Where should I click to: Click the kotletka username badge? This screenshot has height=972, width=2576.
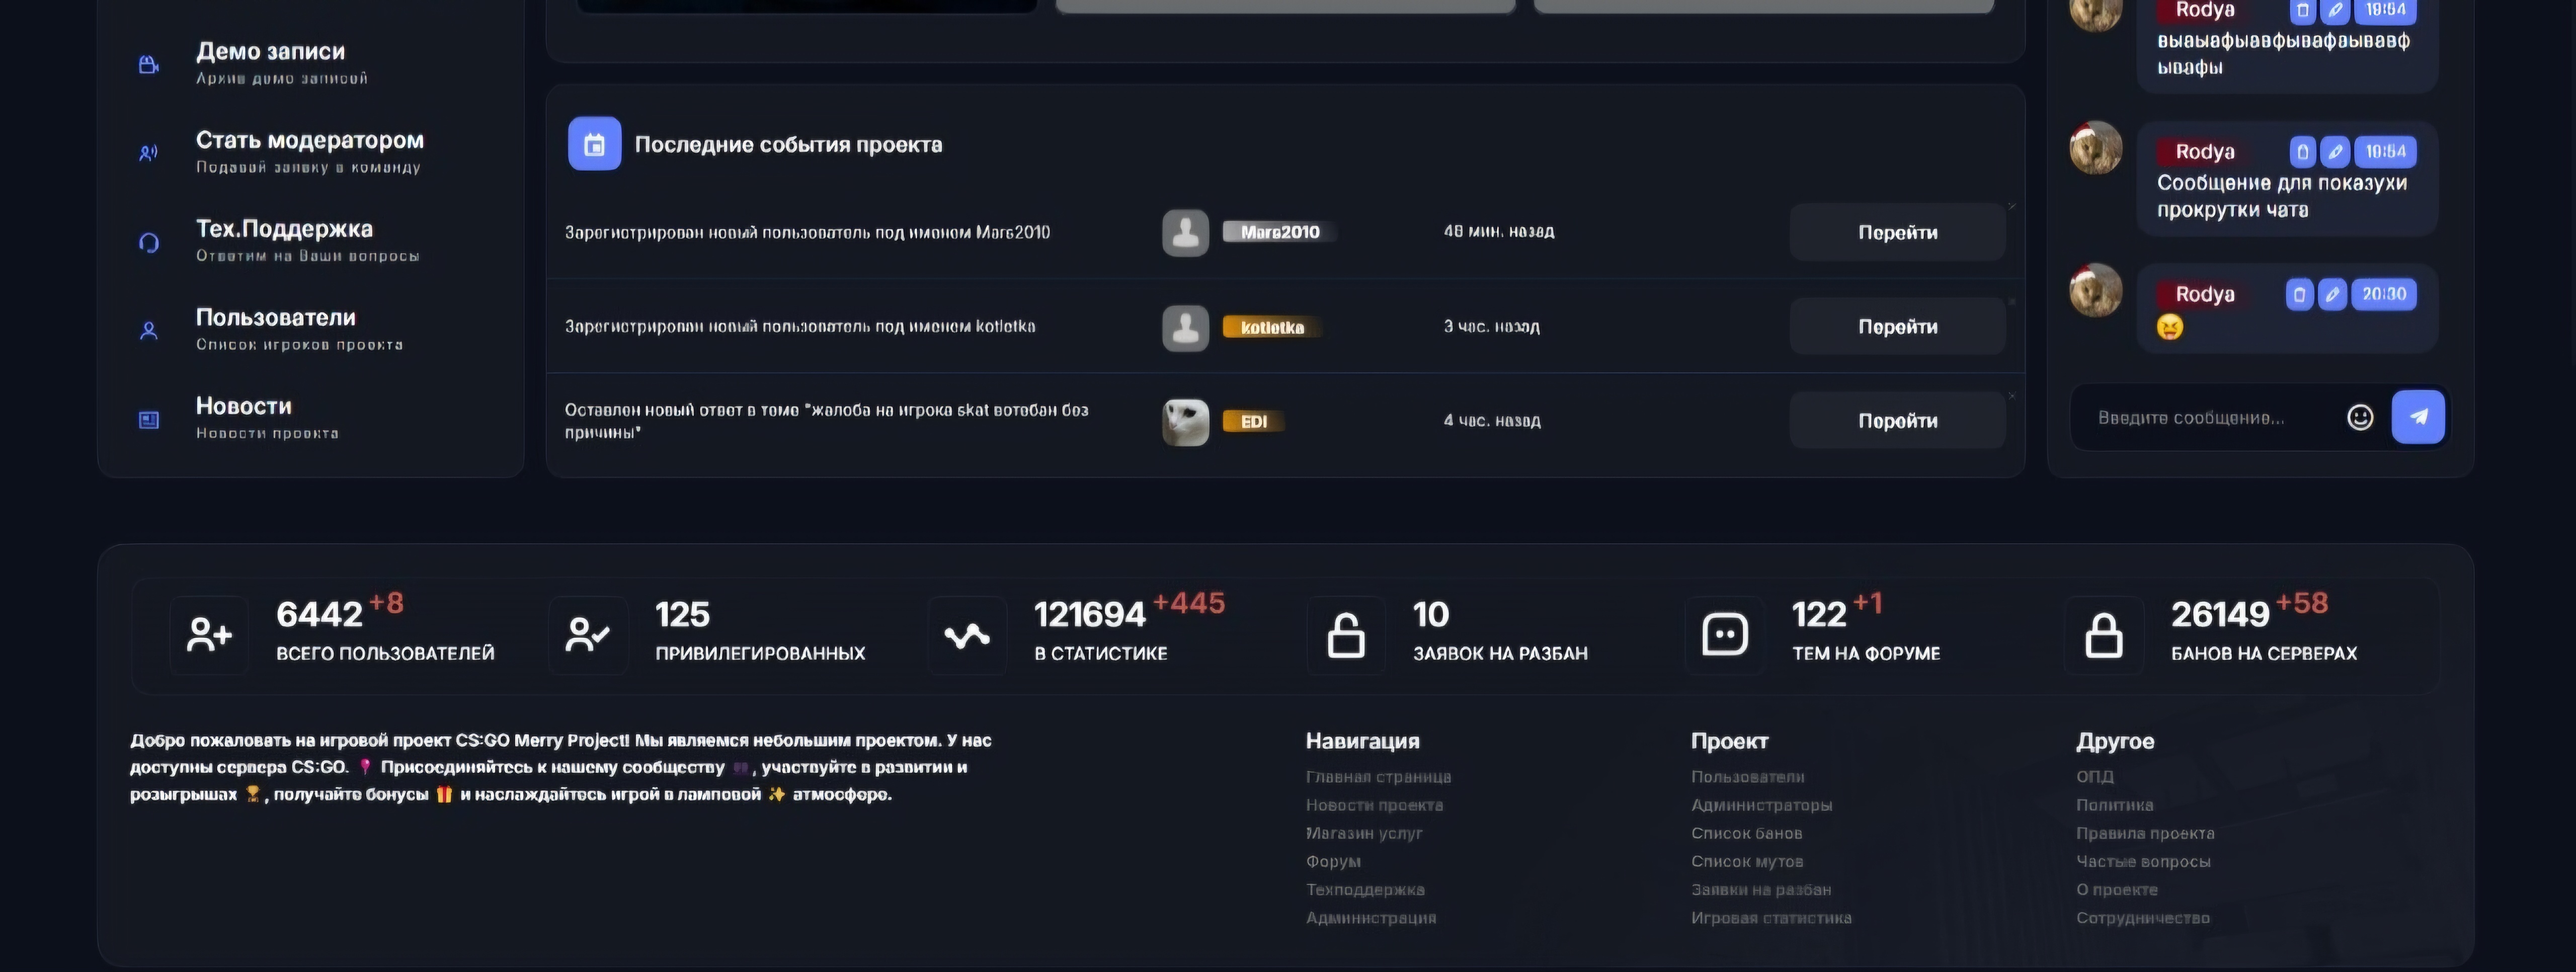(1271, 327)
